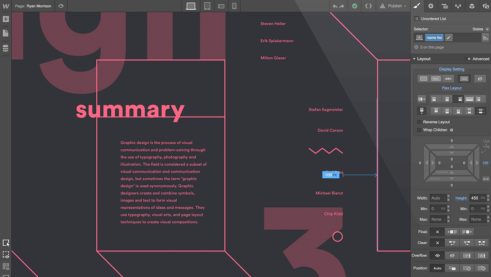Switch to the tablet breakpoint view
The width and height of the screenshot is (491, 277).
coord(207,6)
